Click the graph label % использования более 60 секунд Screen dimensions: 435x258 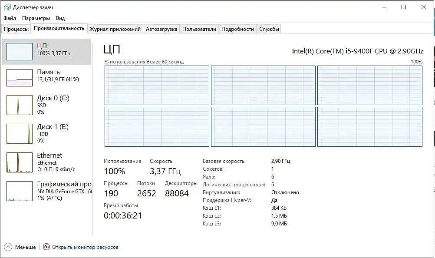(x=144, y=62)
